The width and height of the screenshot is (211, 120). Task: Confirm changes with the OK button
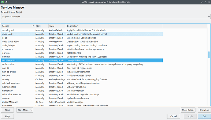coord(204,116)
